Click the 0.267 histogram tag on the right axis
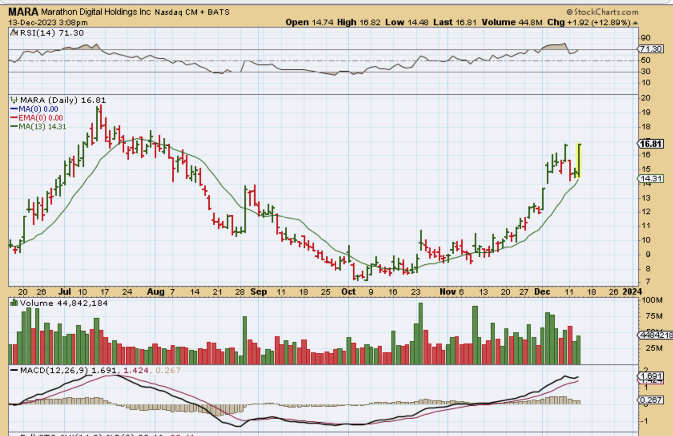The image size is (673, 436). click(x=651, y=400)
